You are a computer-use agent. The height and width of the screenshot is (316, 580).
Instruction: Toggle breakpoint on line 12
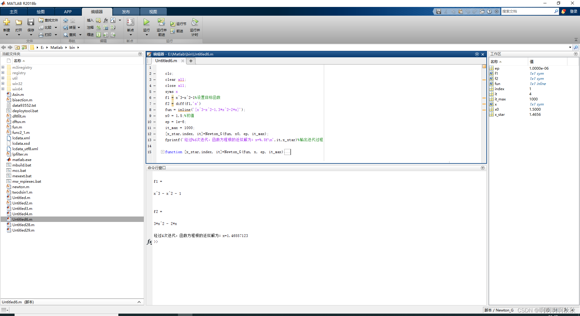[x=155, y=134]
